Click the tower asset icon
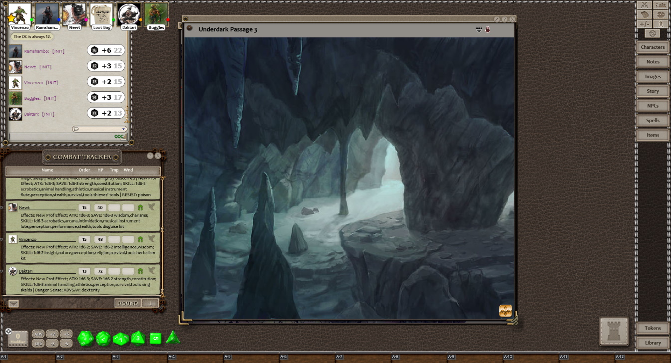This screenshot has height=363, width=671. tap(614, 331)
